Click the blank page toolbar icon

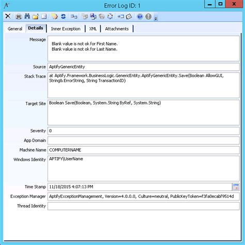[44, 17]
